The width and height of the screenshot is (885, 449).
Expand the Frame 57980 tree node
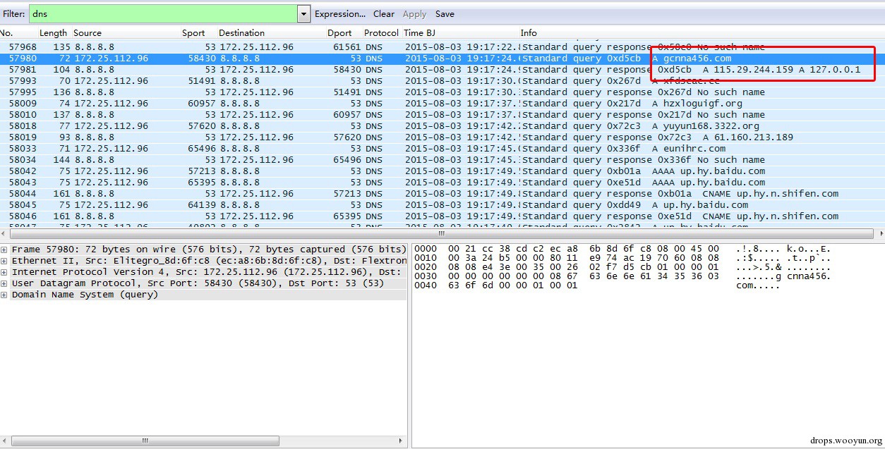(5, 250)
